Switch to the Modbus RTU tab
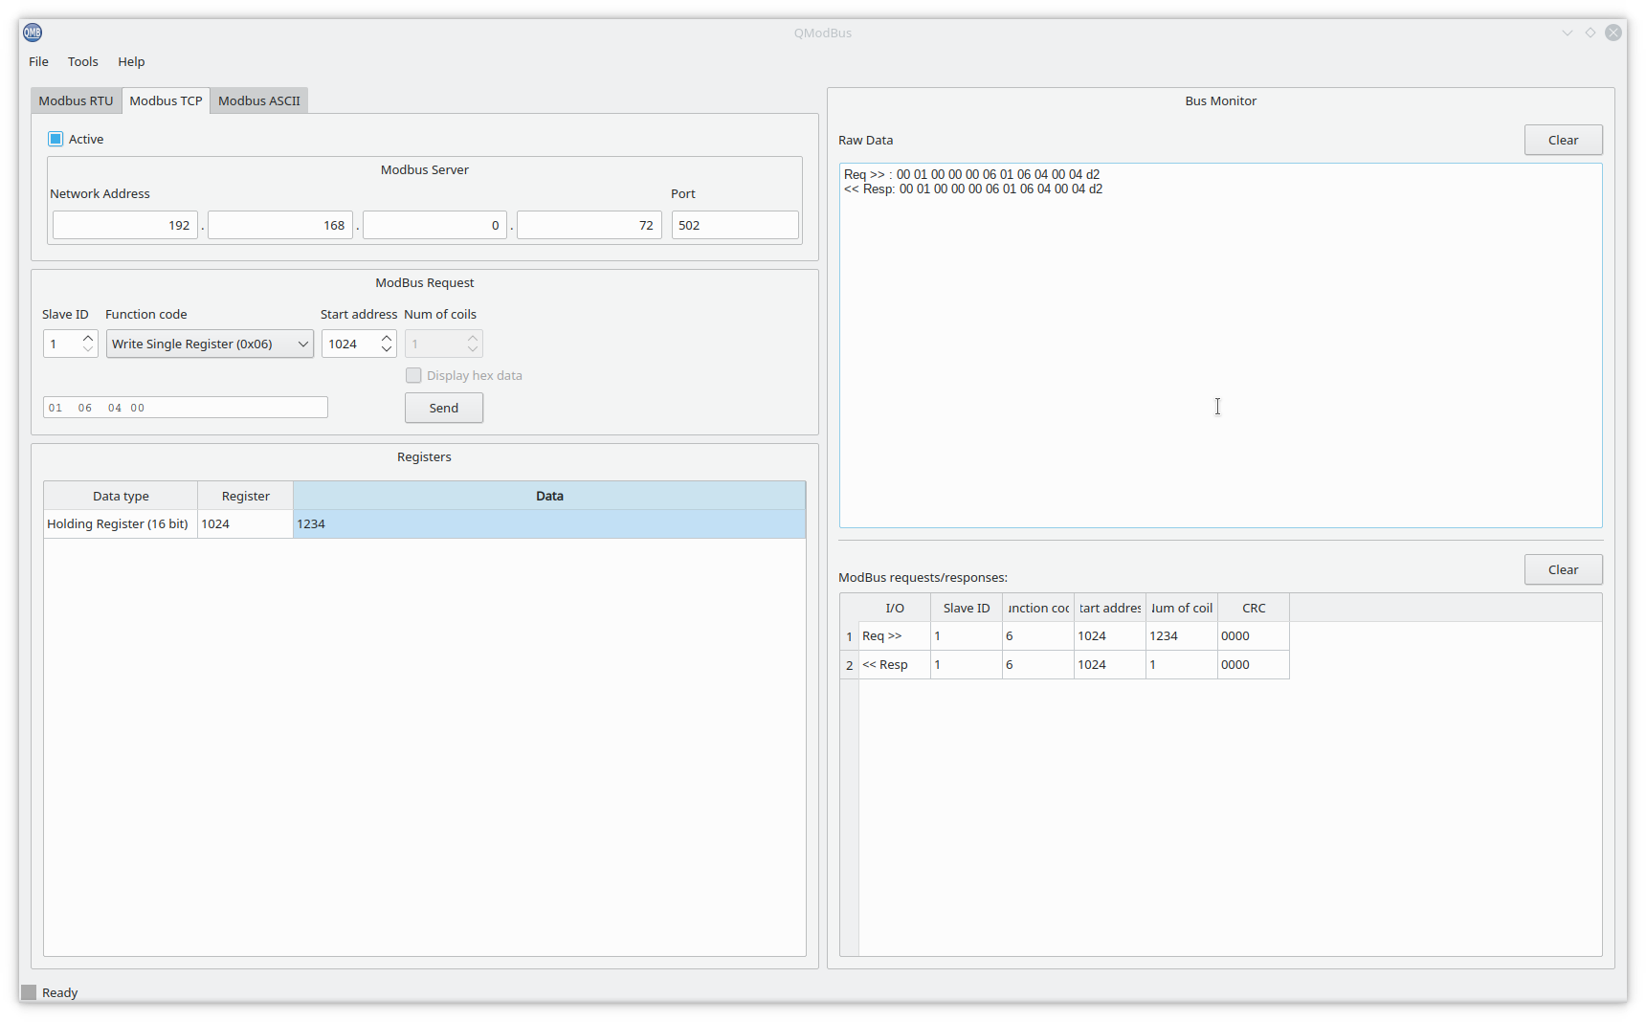Image resolution: width=1646 pixels, height=1022 pixels. click(x=76, y=100)
